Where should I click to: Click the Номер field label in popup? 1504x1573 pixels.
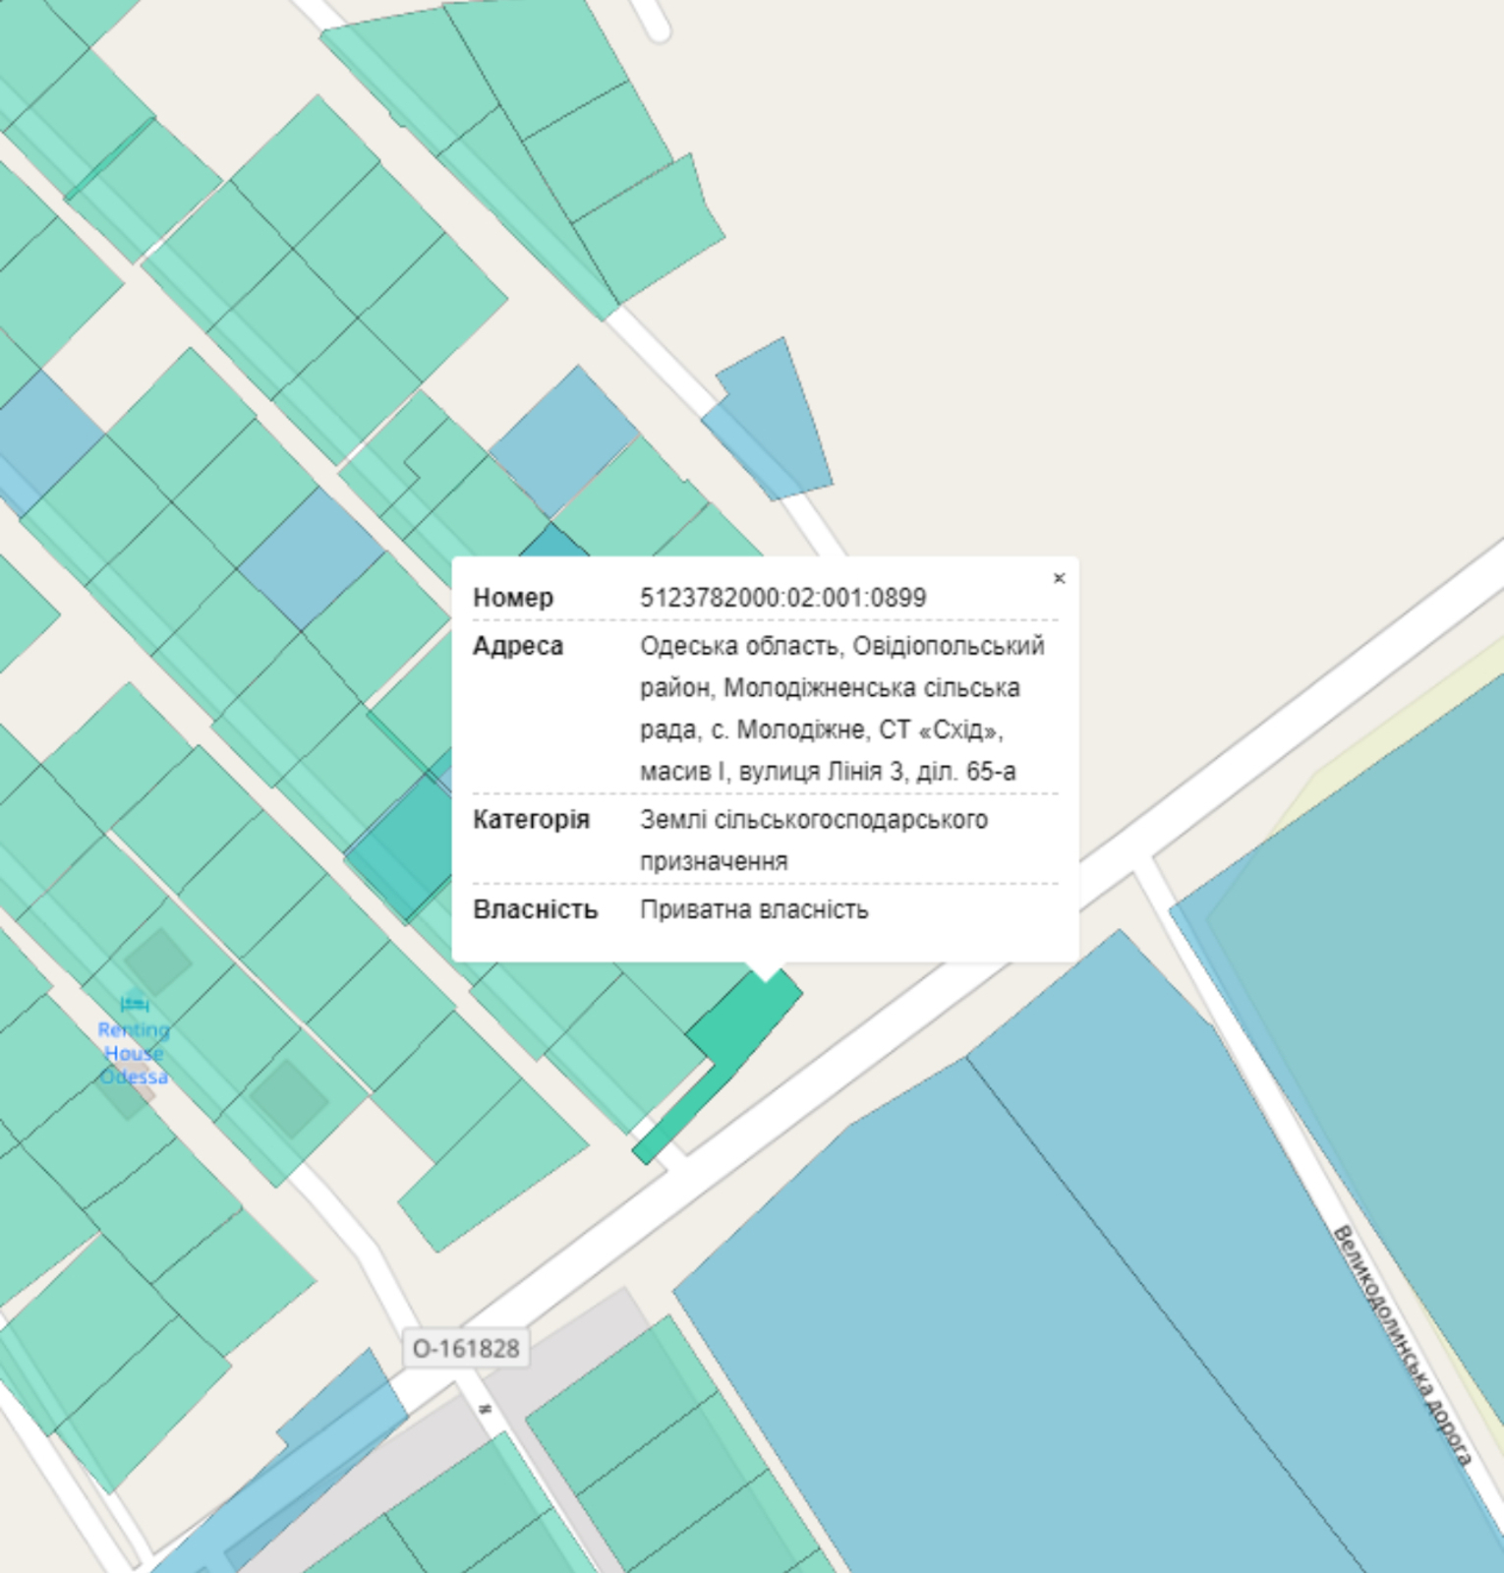pyautogui.click(x=513, y=598)
